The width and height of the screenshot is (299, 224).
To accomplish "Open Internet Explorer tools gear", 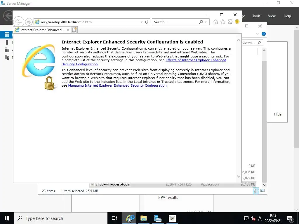I will (230, 22).
